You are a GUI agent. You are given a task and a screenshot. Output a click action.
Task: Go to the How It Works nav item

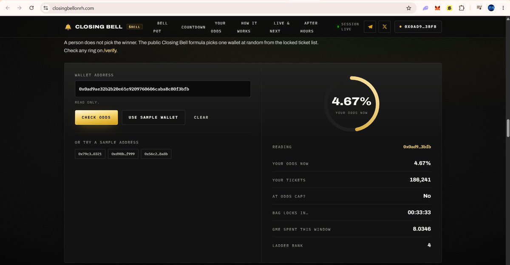pyautogui.click(x=247, y=27)
